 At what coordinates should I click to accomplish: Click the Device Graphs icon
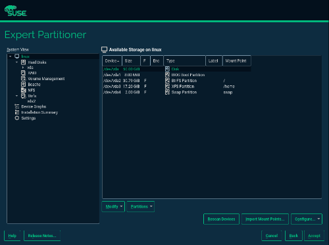pos(17,106)
